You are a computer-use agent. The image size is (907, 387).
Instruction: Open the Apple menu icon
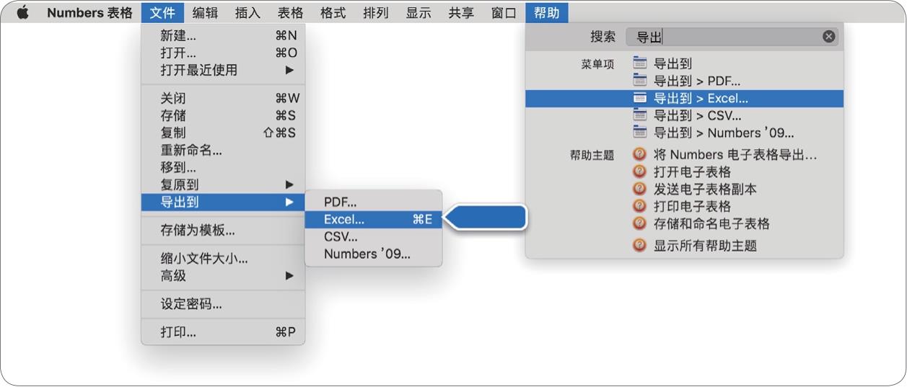point(22,12)
